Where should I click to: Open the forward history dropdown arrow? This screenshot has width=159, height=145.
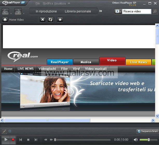point(24,13)
